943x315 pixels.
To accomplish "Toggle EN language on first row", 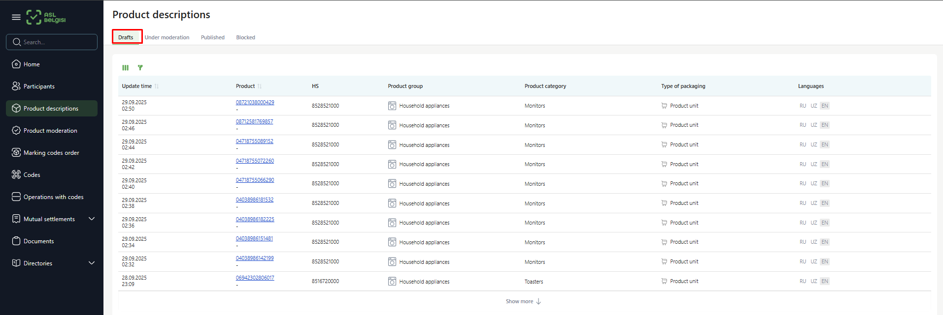I will (x=825, y=106).
